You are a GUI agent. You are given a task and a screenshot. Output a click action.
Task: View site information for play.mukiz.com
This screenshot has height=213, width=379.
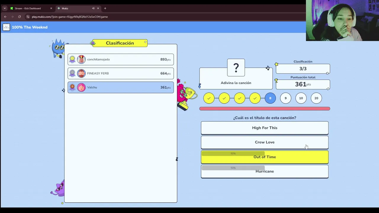[28, 17]
